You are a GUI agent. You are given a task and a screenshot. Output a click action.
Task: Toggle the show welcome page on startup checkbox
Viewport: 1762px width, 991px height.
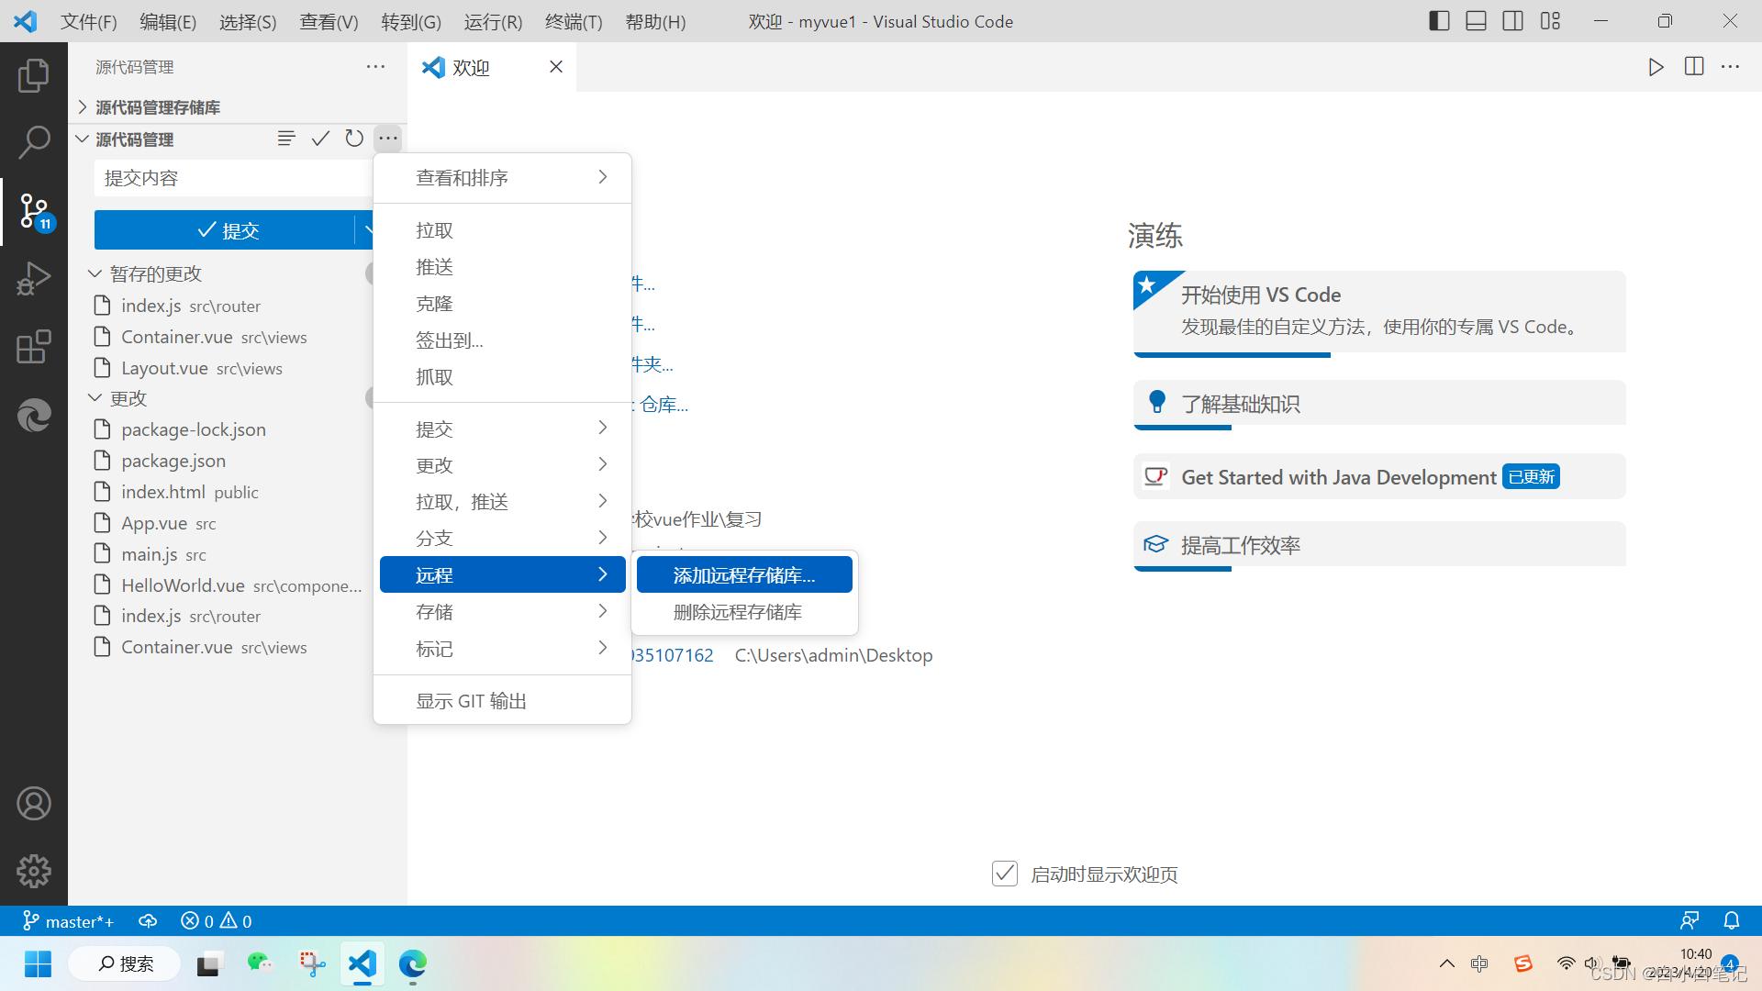click(1005, 874)
